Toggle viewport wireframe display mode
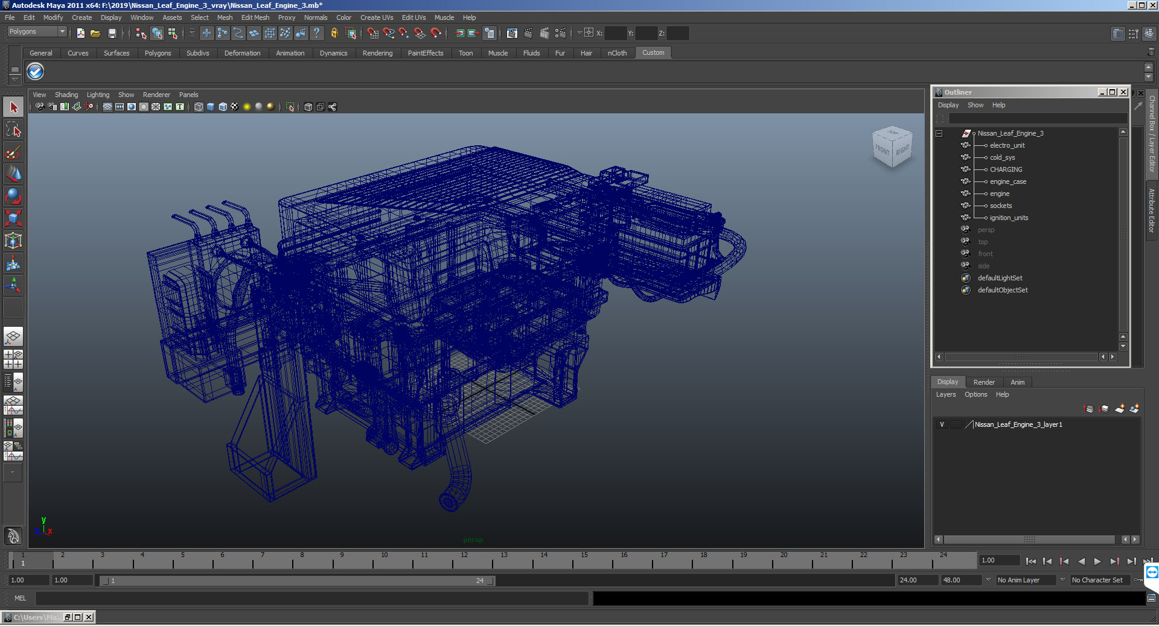The image size is (1159, 627). (199, 107)
